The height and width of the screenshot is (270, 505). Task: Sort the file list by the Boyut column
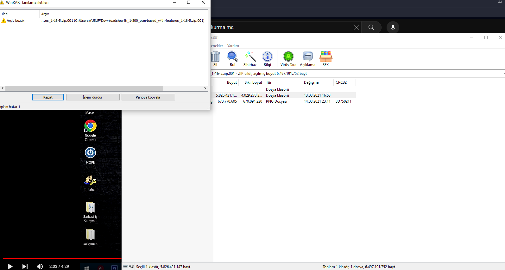[225, 82]
